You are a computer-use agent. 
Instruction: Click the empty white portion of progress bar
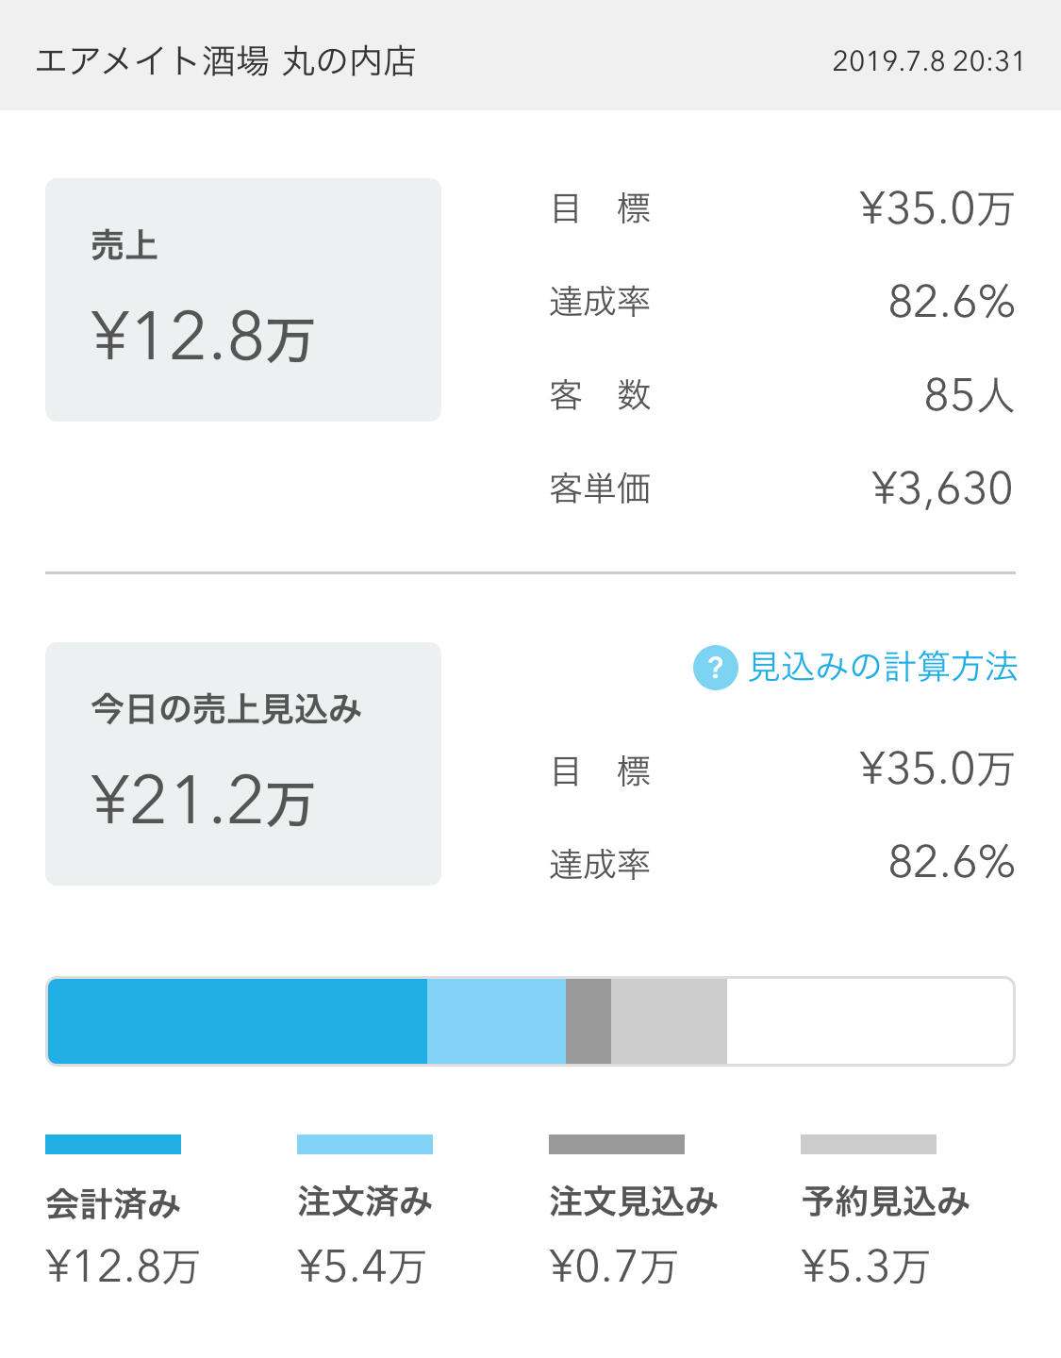(x=870, y=1021)
